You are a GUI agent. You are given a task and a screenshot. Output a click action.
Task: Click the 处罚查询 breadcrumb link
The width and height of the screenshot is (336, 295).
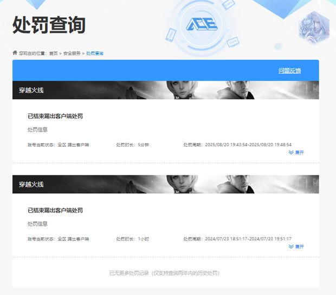94,53
